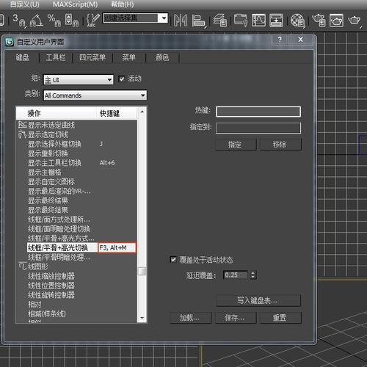This screenshot has width=367, height=367.
Task: Select the 显示选择外框切换 row
Action: [76, 144]
